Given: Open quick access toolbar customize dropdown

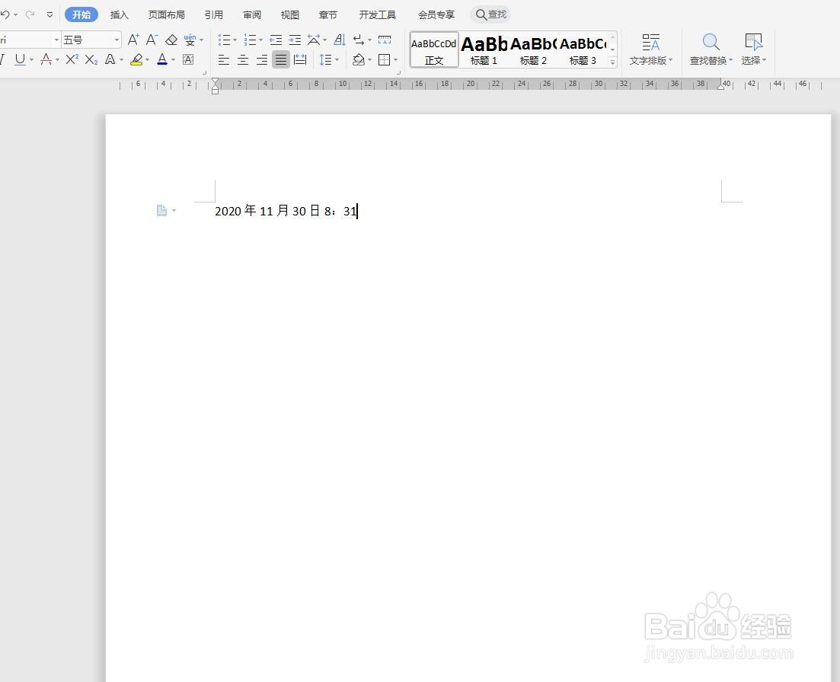Looking at the screenshot, I should point(50,14).
